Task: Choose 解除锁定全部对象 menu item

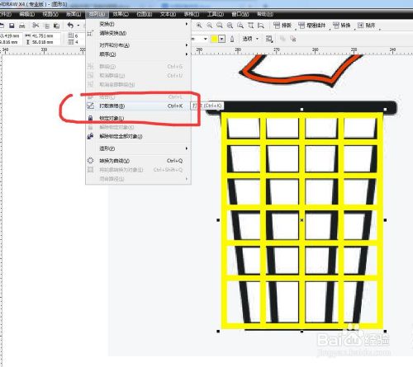Action: coord(138,136)
